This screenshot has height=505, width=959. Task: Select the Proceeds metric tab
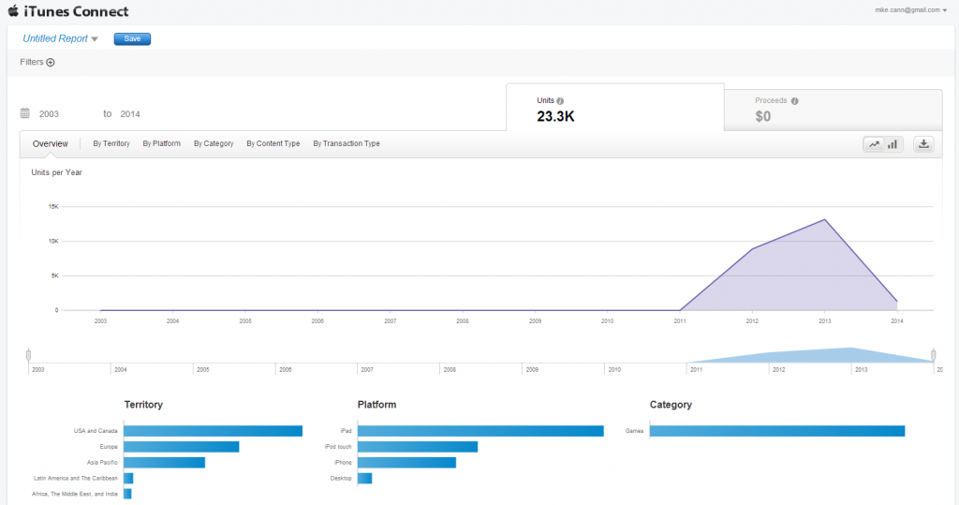pos(833,110)
